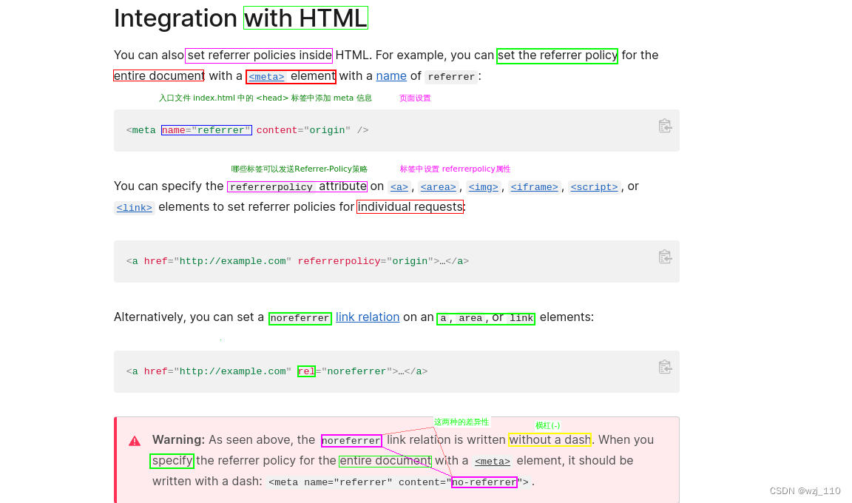This screenshot has height=503, width=852.
Task: Open the link element reference link
Action: [134, 208]
